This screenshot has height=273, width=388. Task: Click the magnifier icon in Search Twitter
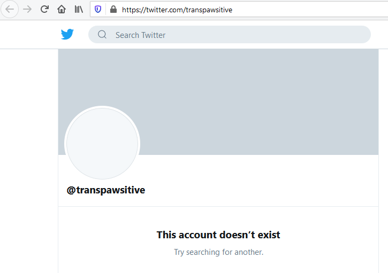[x=102, y=34]
